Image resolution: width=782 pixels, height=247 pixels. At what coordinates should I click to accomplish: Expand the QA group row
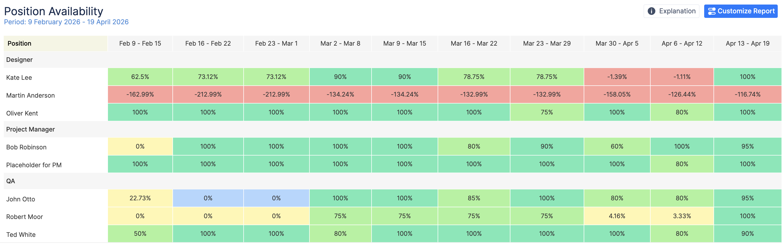coord(11,181)
